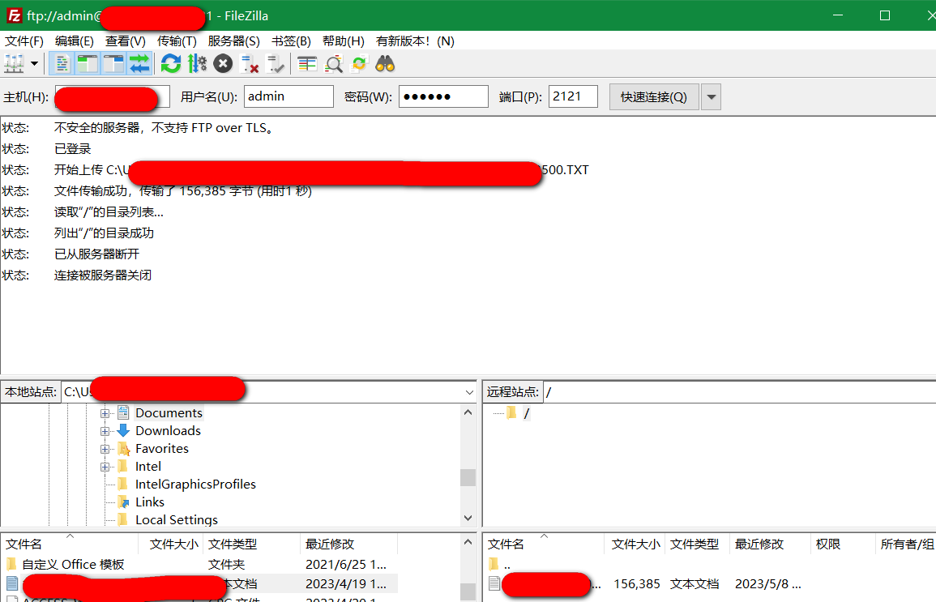Select the Downloads folder in local tree

(x=168, y=431)
